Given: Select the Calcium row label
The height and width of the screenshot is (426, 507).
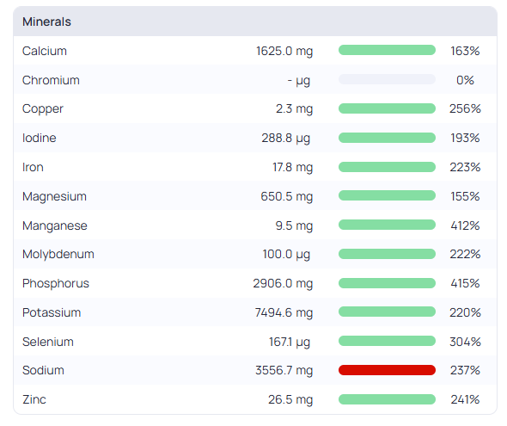Looking at the screenshot, I should pyautogui.click(x=45, y=51).
